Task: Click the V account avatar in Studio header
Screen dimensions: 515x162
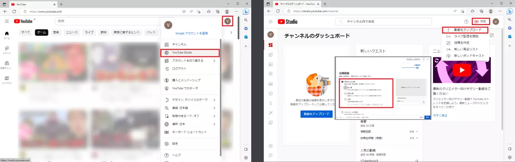Action: (496, 21)
